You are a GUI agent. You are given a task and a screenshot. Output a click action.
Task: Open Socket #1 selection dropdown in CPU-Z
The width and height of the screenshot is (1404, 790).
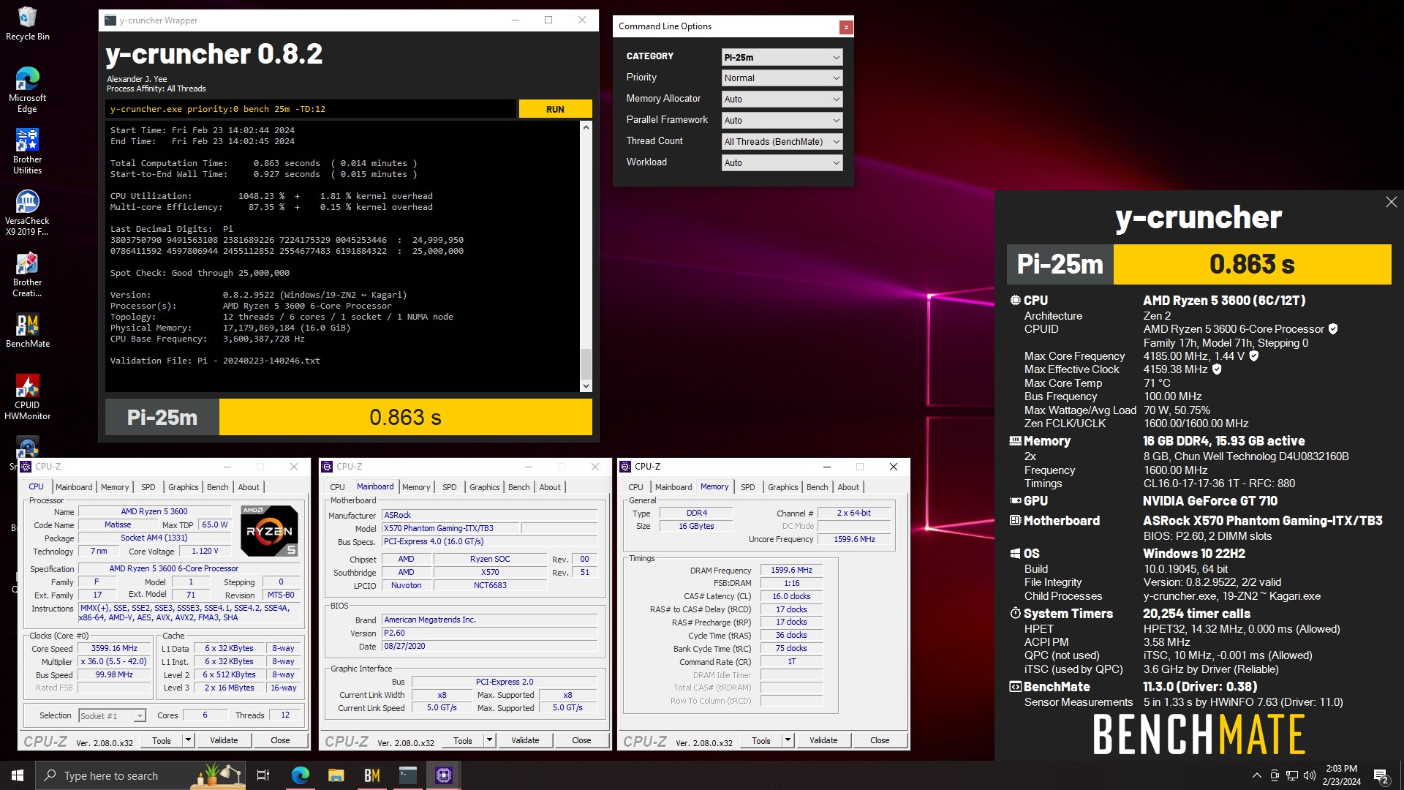coord(112,715)
